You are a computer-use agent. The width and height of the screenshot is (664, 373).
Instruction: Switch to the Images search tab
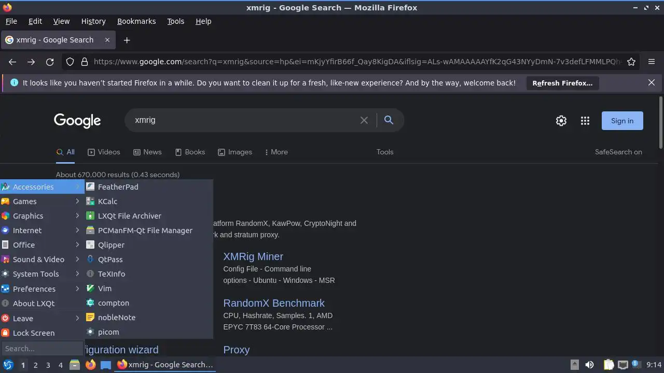(x=235, y=152)
